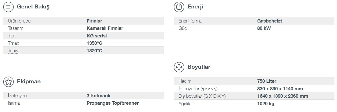Click the Enerji power icon
Image resolution: width=337 pixels, height=112 pixels.
[179, 7]
